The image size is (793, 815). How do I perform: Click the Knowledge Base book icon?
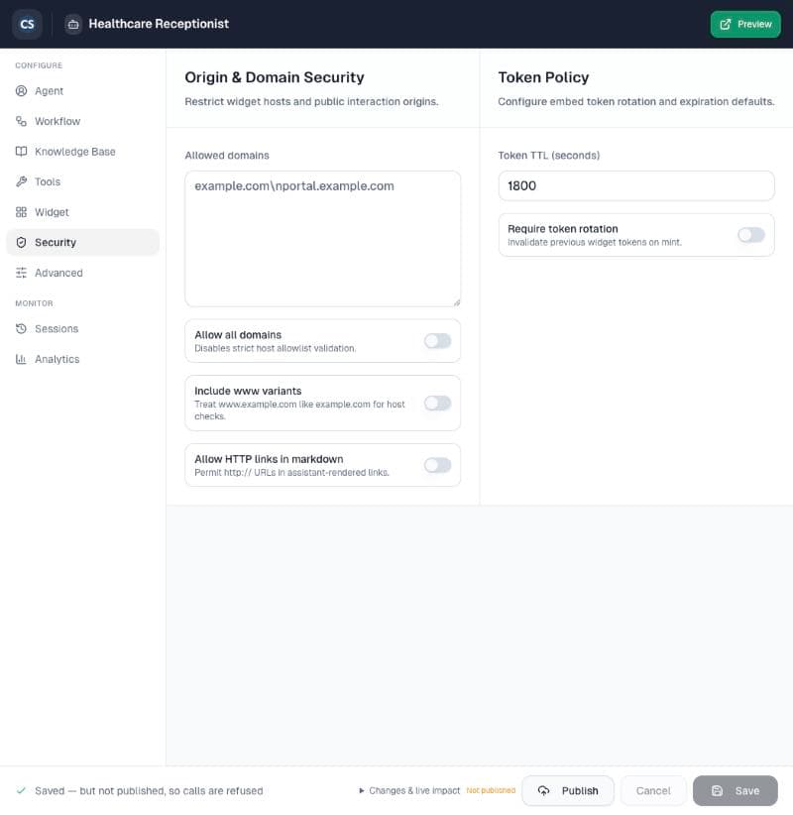tap(21, 152)
